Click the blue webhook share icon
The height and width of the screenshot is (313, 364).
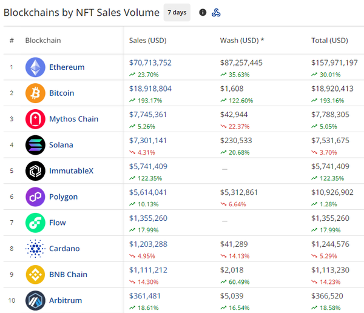point(216,13)
